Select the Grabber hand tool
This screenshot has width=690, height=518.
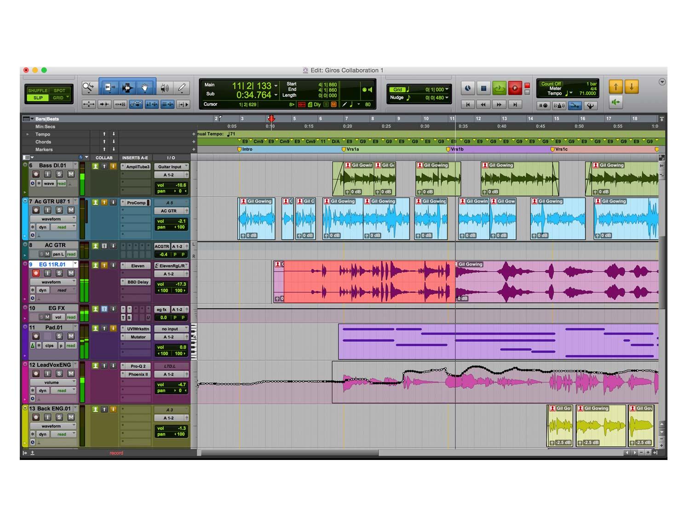144,87
